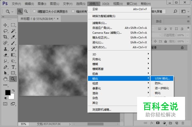Select the Rectangle shape tool
This screenshot has height=127, width=192.
pyautogui.click(x=13, y=73)
